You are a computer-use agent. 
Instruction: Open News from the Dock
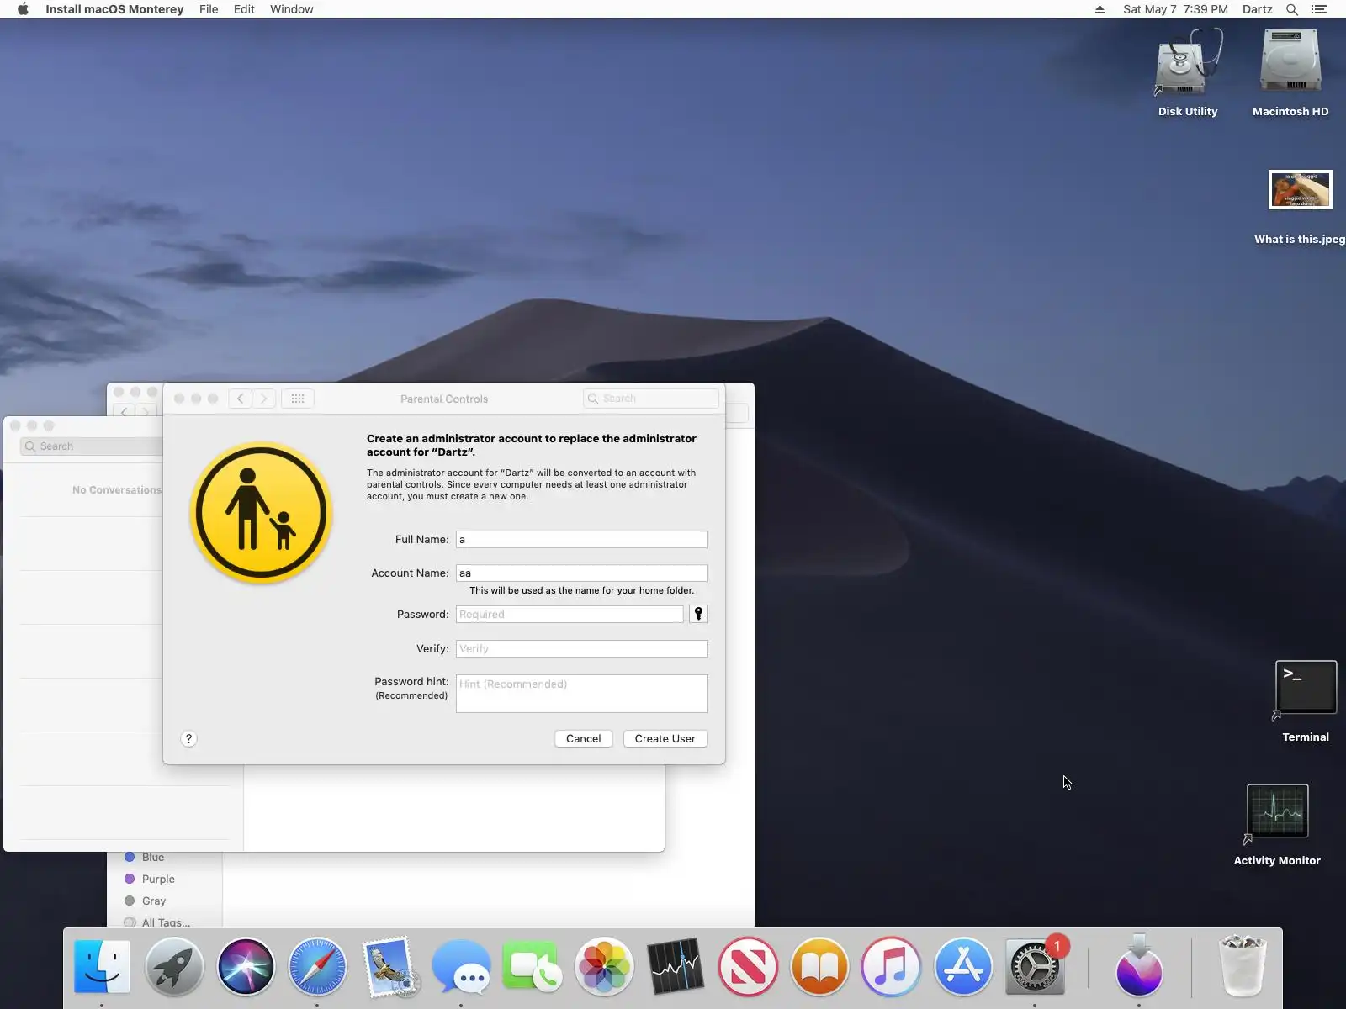pyautogui.click(x=748, y=966)
